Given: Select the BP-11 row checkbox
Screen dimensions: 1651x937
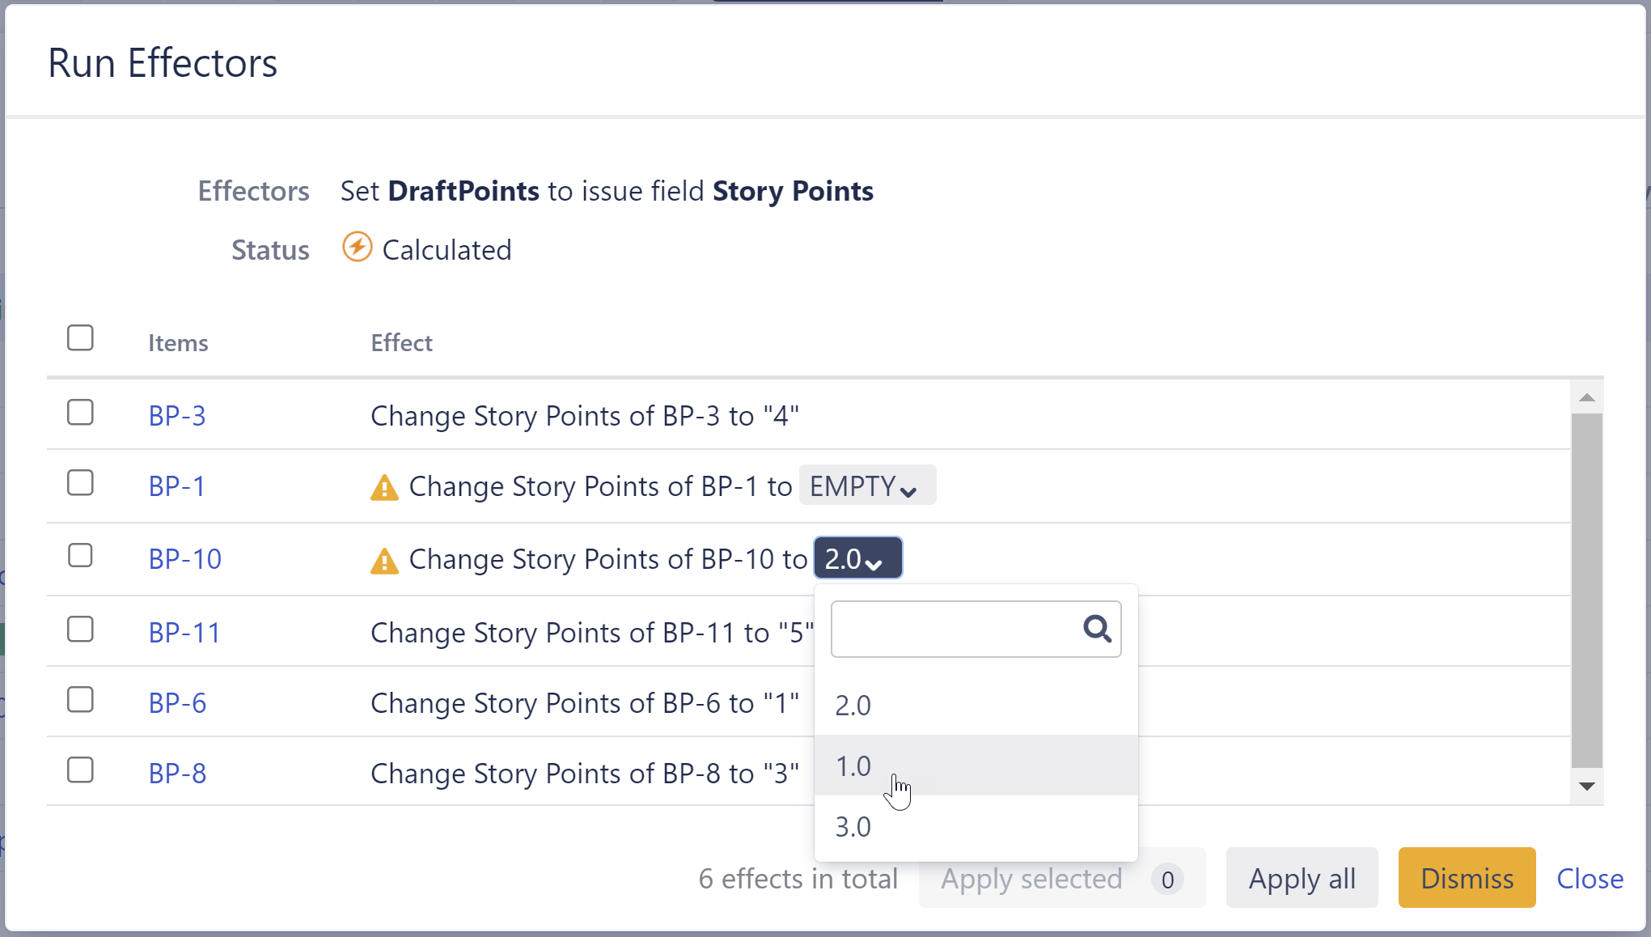Looking at the screenshot, I should point(80,630).
